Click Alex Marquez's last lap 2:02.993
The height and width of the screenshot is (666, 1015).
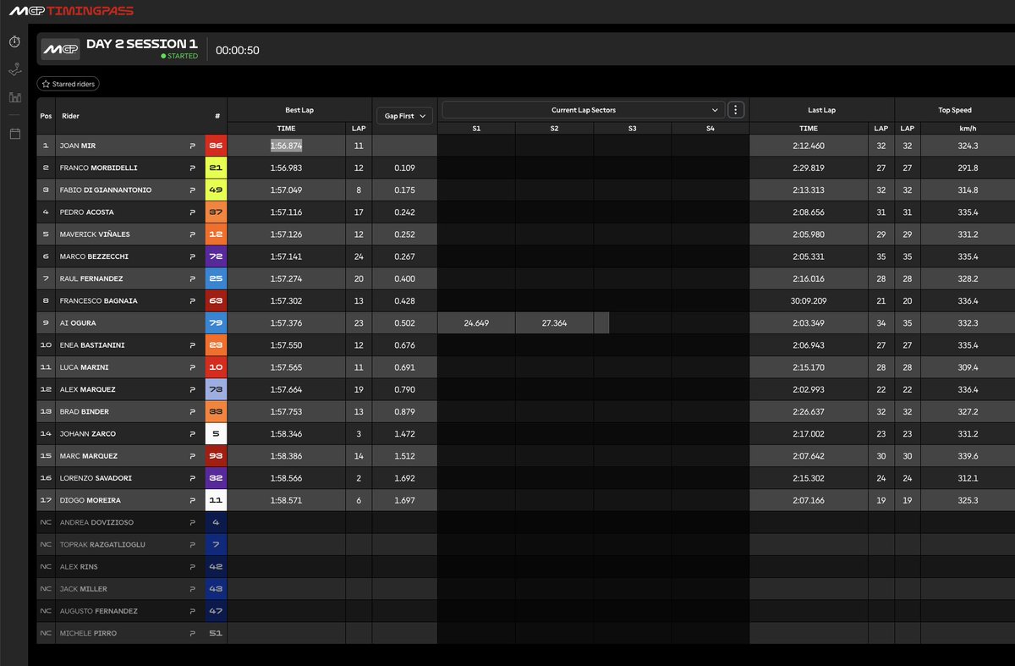point(809,389)
